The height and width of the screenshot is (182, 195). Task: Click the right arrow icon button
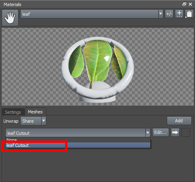pos(175,132)
